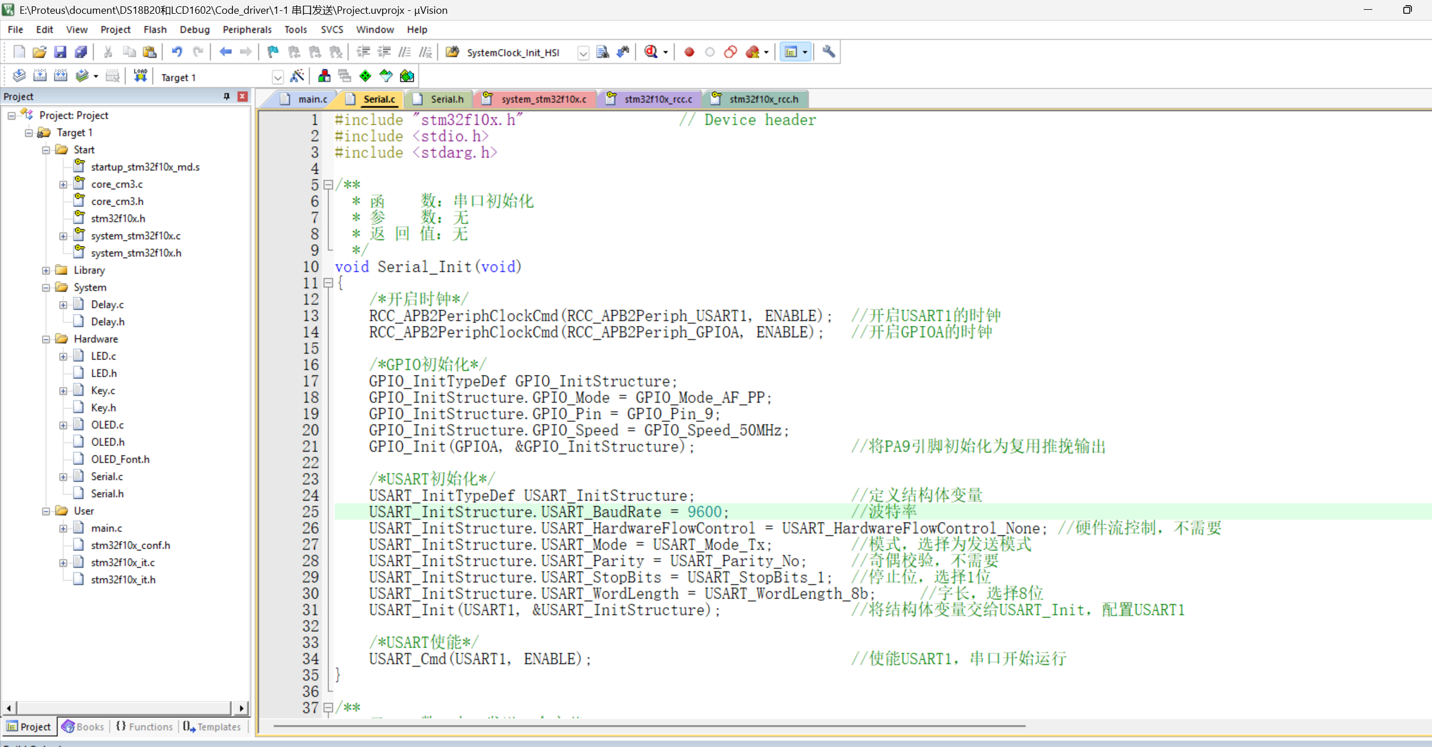The height and width of the screenshot is (747, 1432).
Task: Click the Download LOAD icon
Action: 141,76
